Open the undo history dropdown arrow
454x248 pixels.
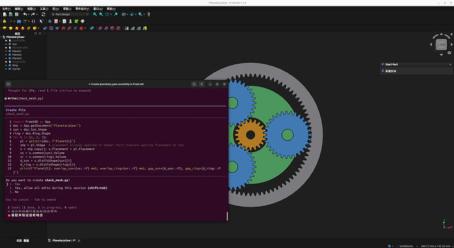tap(29, 14)
